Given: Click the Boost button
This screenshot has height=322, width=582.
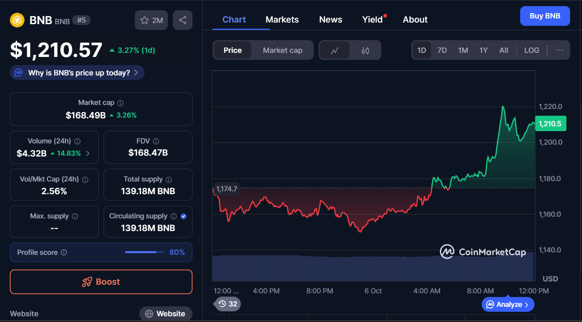Looking at the screenshot, I should pos(101,282).
